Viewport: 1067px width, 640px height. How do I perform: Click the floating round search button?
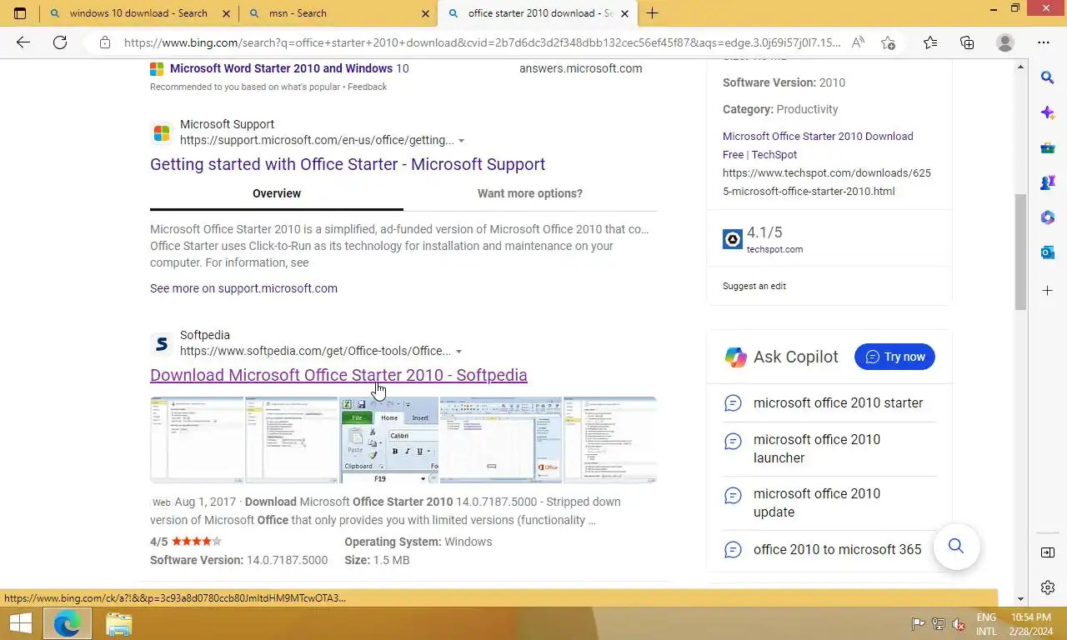coord(956,547)
